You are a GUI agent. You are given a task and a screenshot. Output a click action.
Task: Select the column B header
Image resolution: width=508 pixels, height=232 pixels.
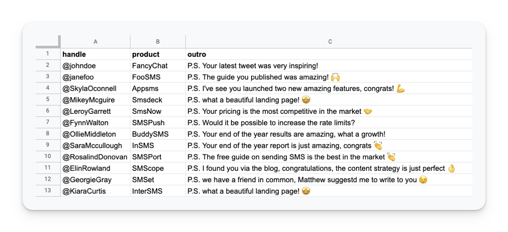tap(158, 41)
